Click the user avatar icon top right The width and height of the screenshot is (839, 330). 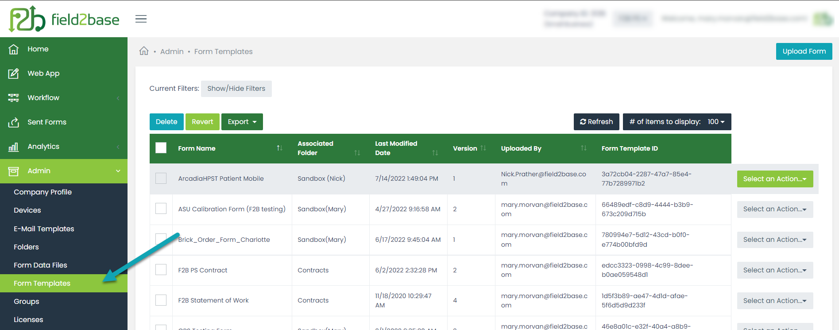pyautogui.click(x=823, y=19)
